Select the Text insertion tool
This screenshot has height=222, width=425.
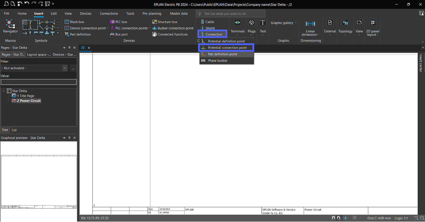coord(263,27)
